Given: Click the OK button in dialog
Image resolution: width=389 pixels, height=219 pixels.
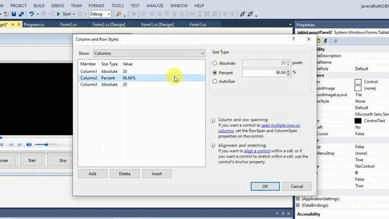Looking at the screenshot, I should pos(265,186).
